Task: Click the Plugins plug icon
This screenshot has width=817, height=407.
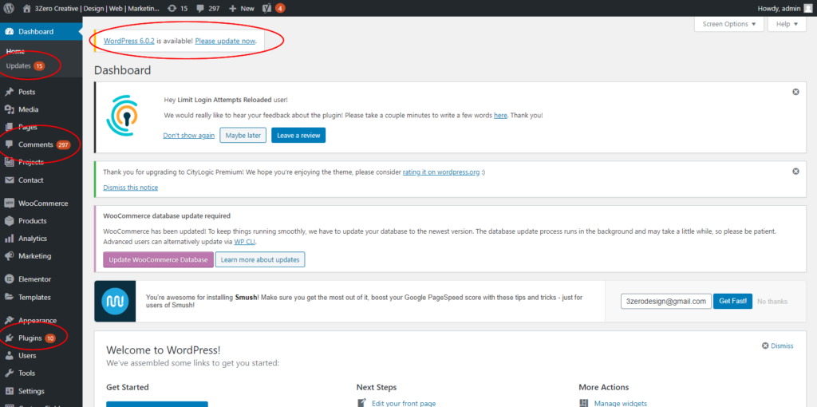Action: pos(9,338)
